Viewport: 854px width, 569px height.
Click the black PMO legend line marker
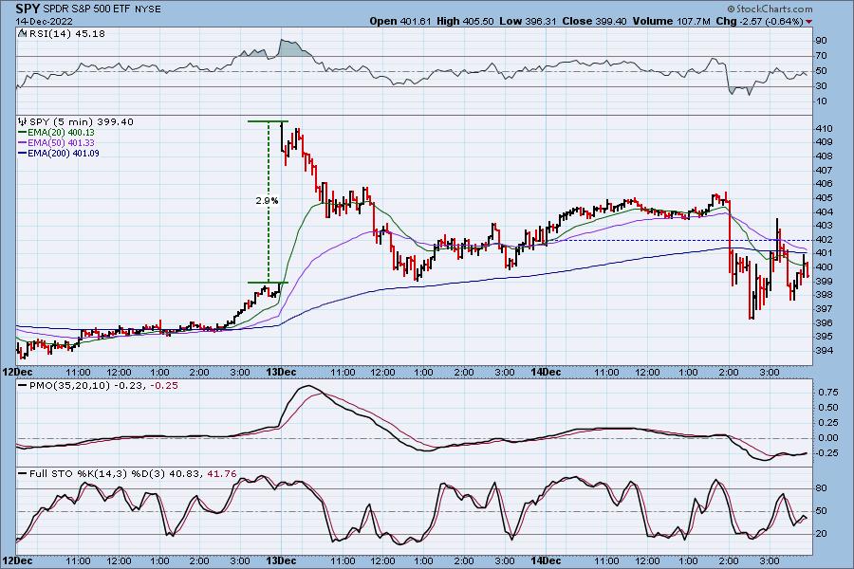coord(23,385)
